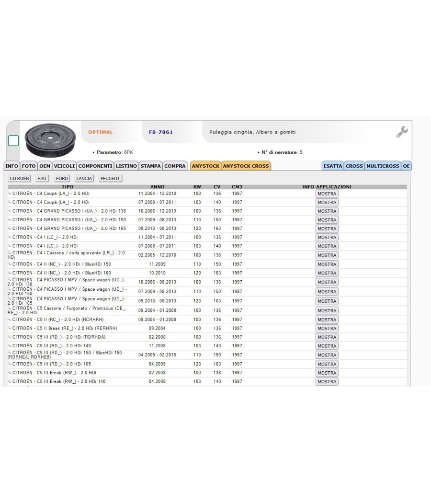Select the VEICOLI tab
431x503 pixels.
[64, 166]
